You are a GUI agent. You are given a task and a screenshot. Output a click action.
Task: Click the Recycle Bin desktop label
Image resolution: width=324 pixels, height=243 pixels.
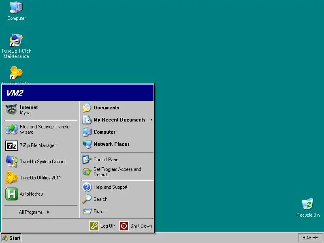click(308, 215)
